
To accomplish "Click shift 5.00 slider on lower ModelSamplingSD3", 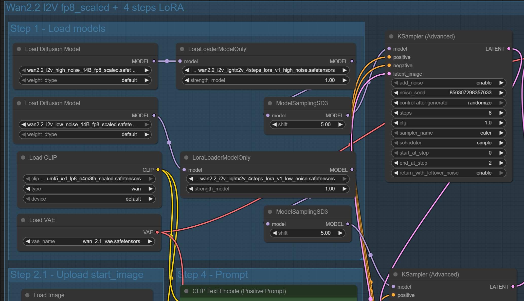I will [307, 233].
